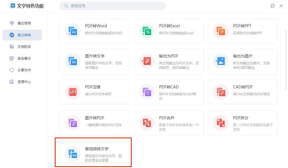Click description 一键将图片转为PDF文件
The height and width of the screenshot is (168, 288).
click(103, 125)
